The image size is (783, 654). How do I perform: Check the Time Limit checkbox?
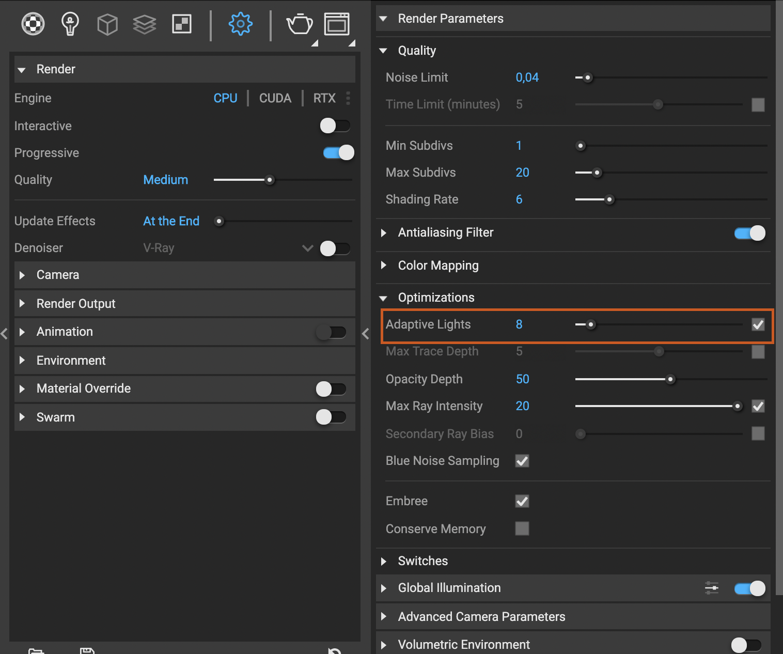pos(758,105)
